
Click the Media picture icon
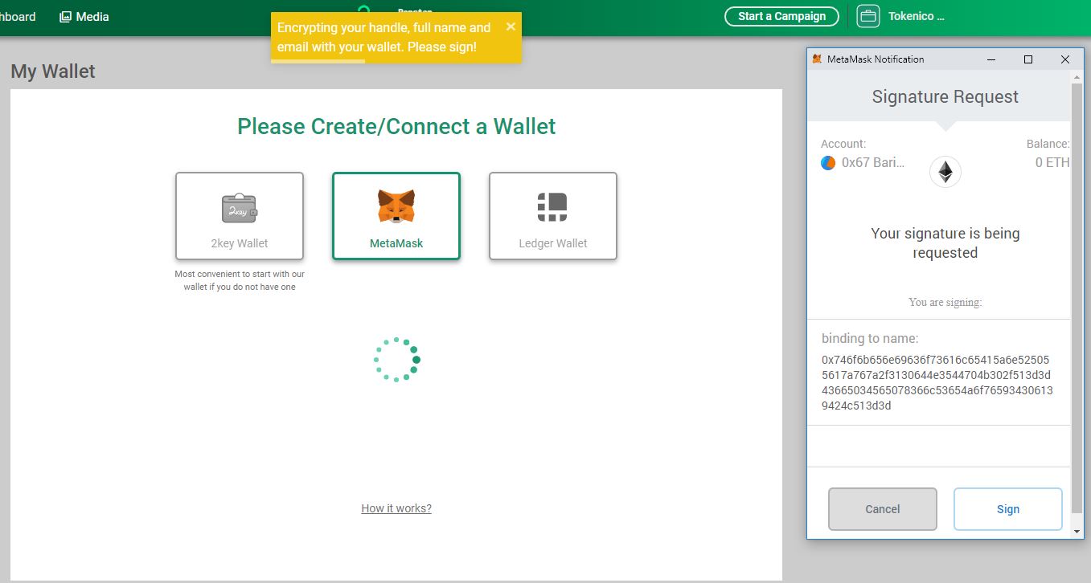(66, 16)
